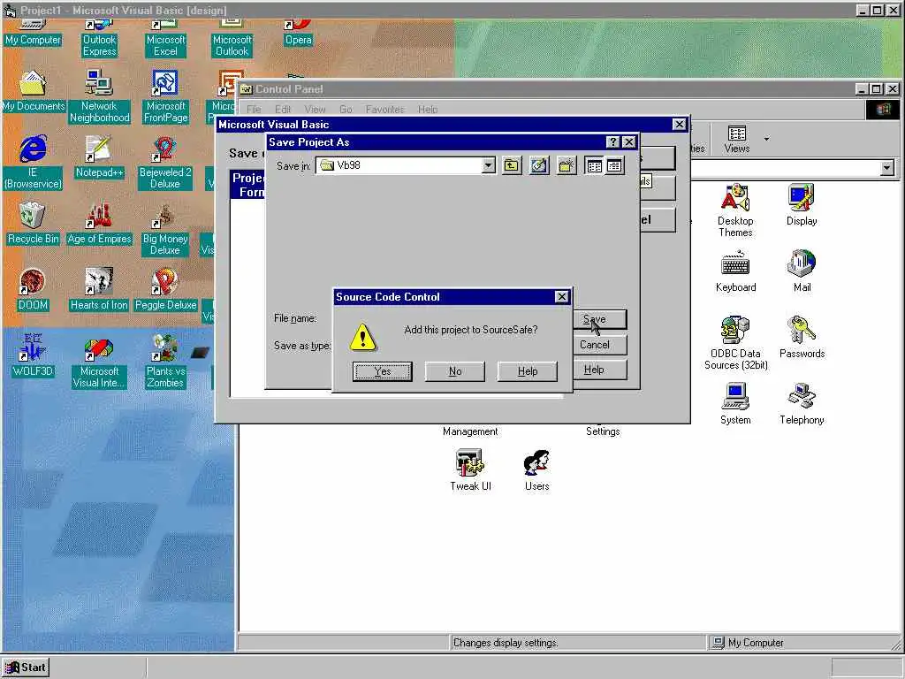Open Help menu in Control Panel
Screen dimensions: 905x679
[x=428, y=109]
